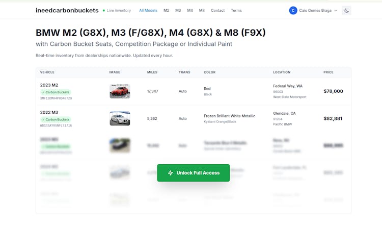Click the green Live inventory status dot

[x=104, y=10]
